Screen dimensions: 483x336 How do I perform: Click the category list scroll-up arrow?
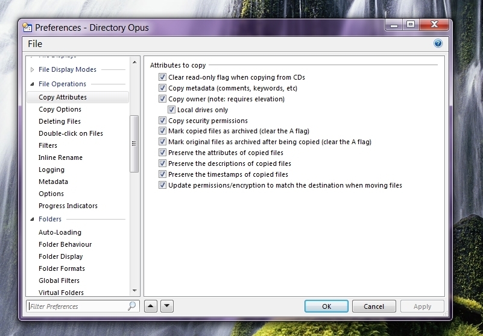click(134, 62)
